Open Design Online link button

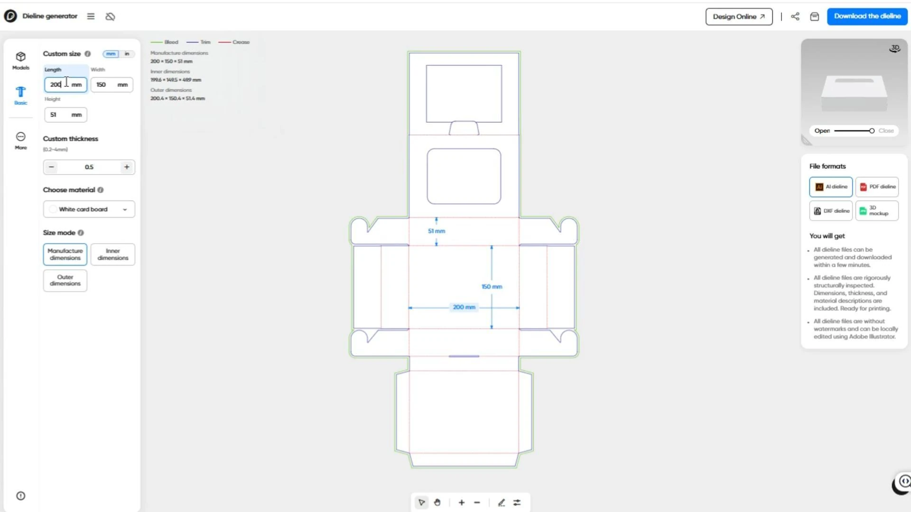pyautogui.click(x=739, y=17)
